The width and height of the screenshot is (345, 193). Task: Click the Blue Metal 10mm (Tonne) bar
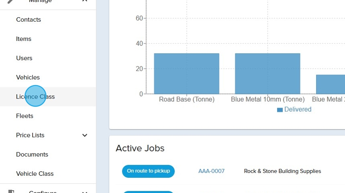(267, 74)
